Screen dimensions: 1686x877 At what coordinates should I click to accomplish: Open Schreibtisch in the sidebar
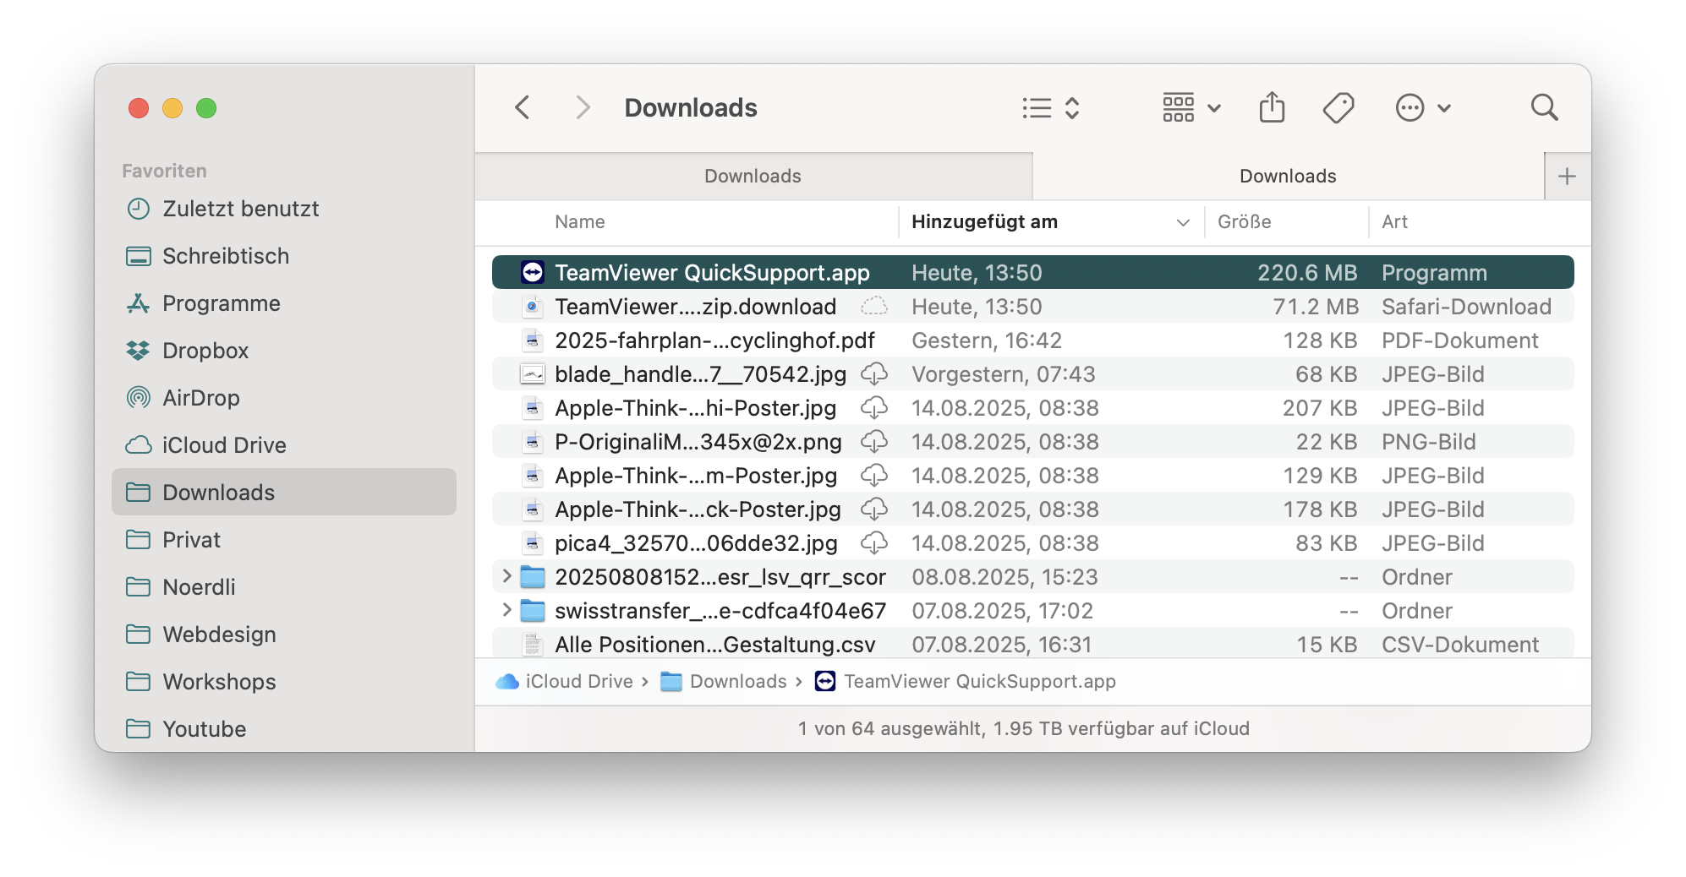click(x=284, y=256)
